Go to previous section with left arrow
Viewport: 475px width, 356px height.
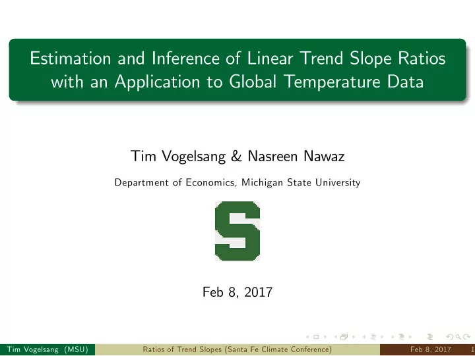coord(393,337)
